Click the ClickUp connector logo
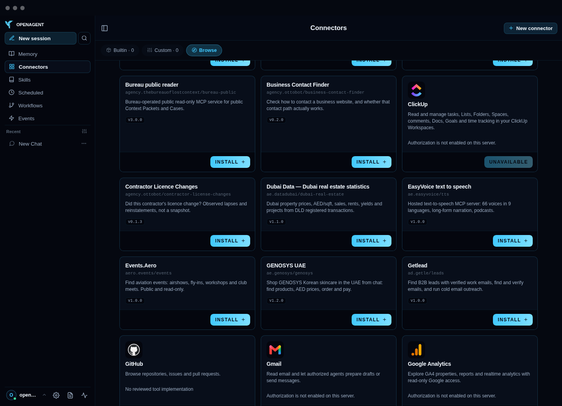 416,90
